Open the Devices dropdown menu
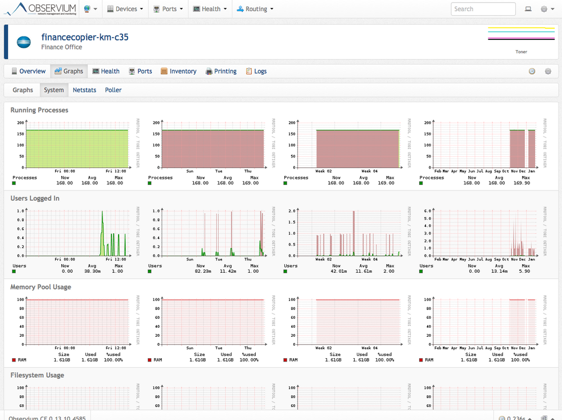The height and width of the screenshot is (420, 562). 125,9
